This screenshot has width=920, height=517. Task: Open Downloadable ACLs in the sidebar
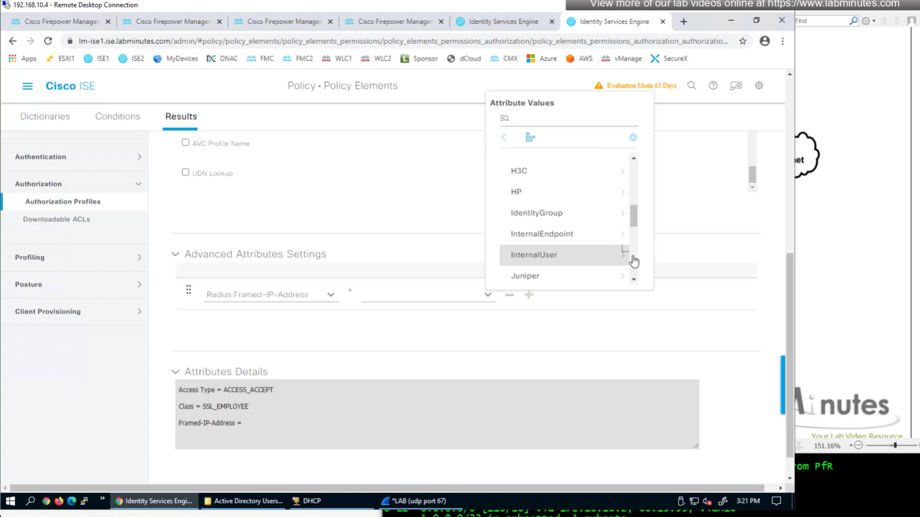click(56, 219)
